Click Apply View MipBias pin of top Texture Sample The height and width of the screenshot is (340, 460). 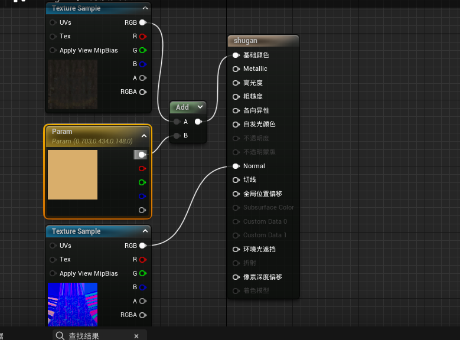53,50
